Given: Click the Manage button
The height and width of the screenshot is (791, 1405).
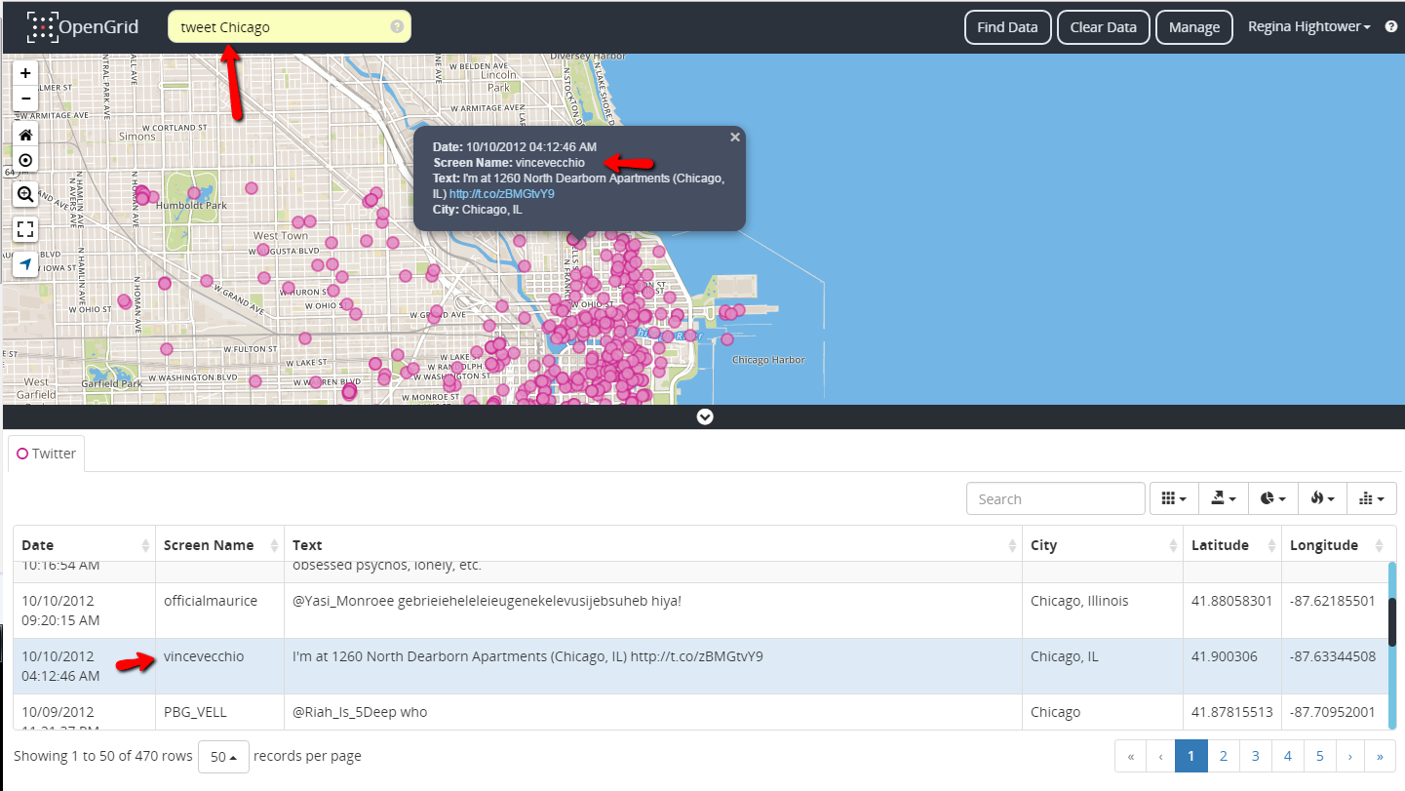Looking at the screenshot, I should (1194, 27).
